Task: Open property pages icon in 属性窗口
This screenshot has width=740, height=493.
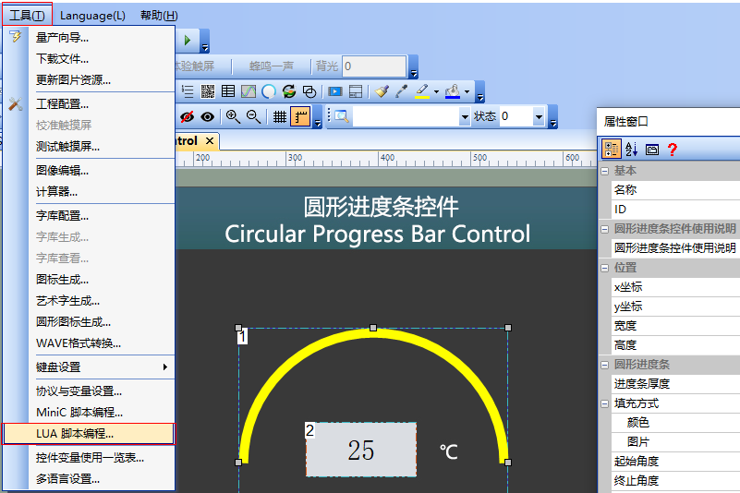Action: click(652, 150)
